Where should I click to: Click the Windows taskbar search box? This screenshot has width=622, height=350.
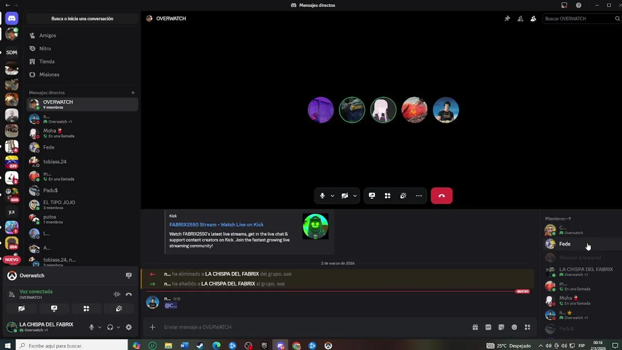(72, 346)
